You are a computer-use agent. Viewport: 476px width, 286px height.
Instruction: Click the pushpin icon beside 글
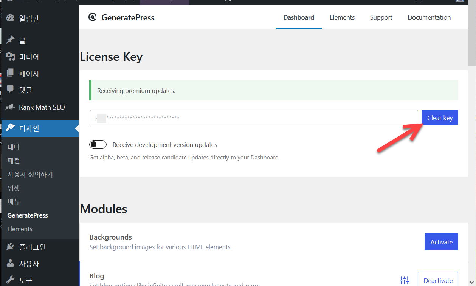click(x=11, y=40)
